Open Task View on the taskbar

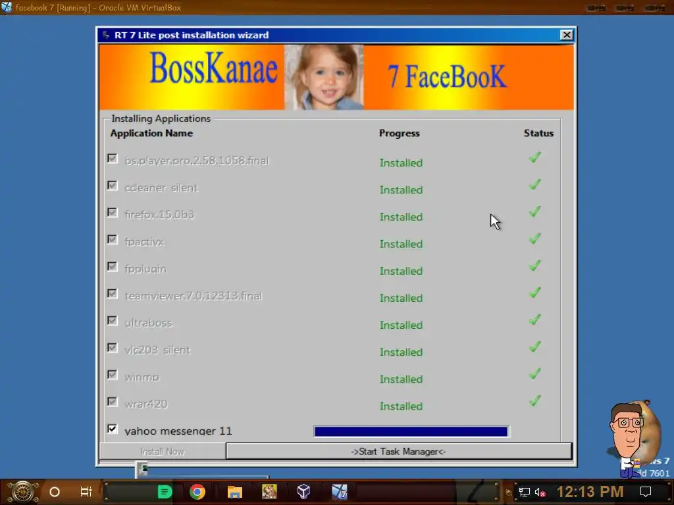pos(86,492)
